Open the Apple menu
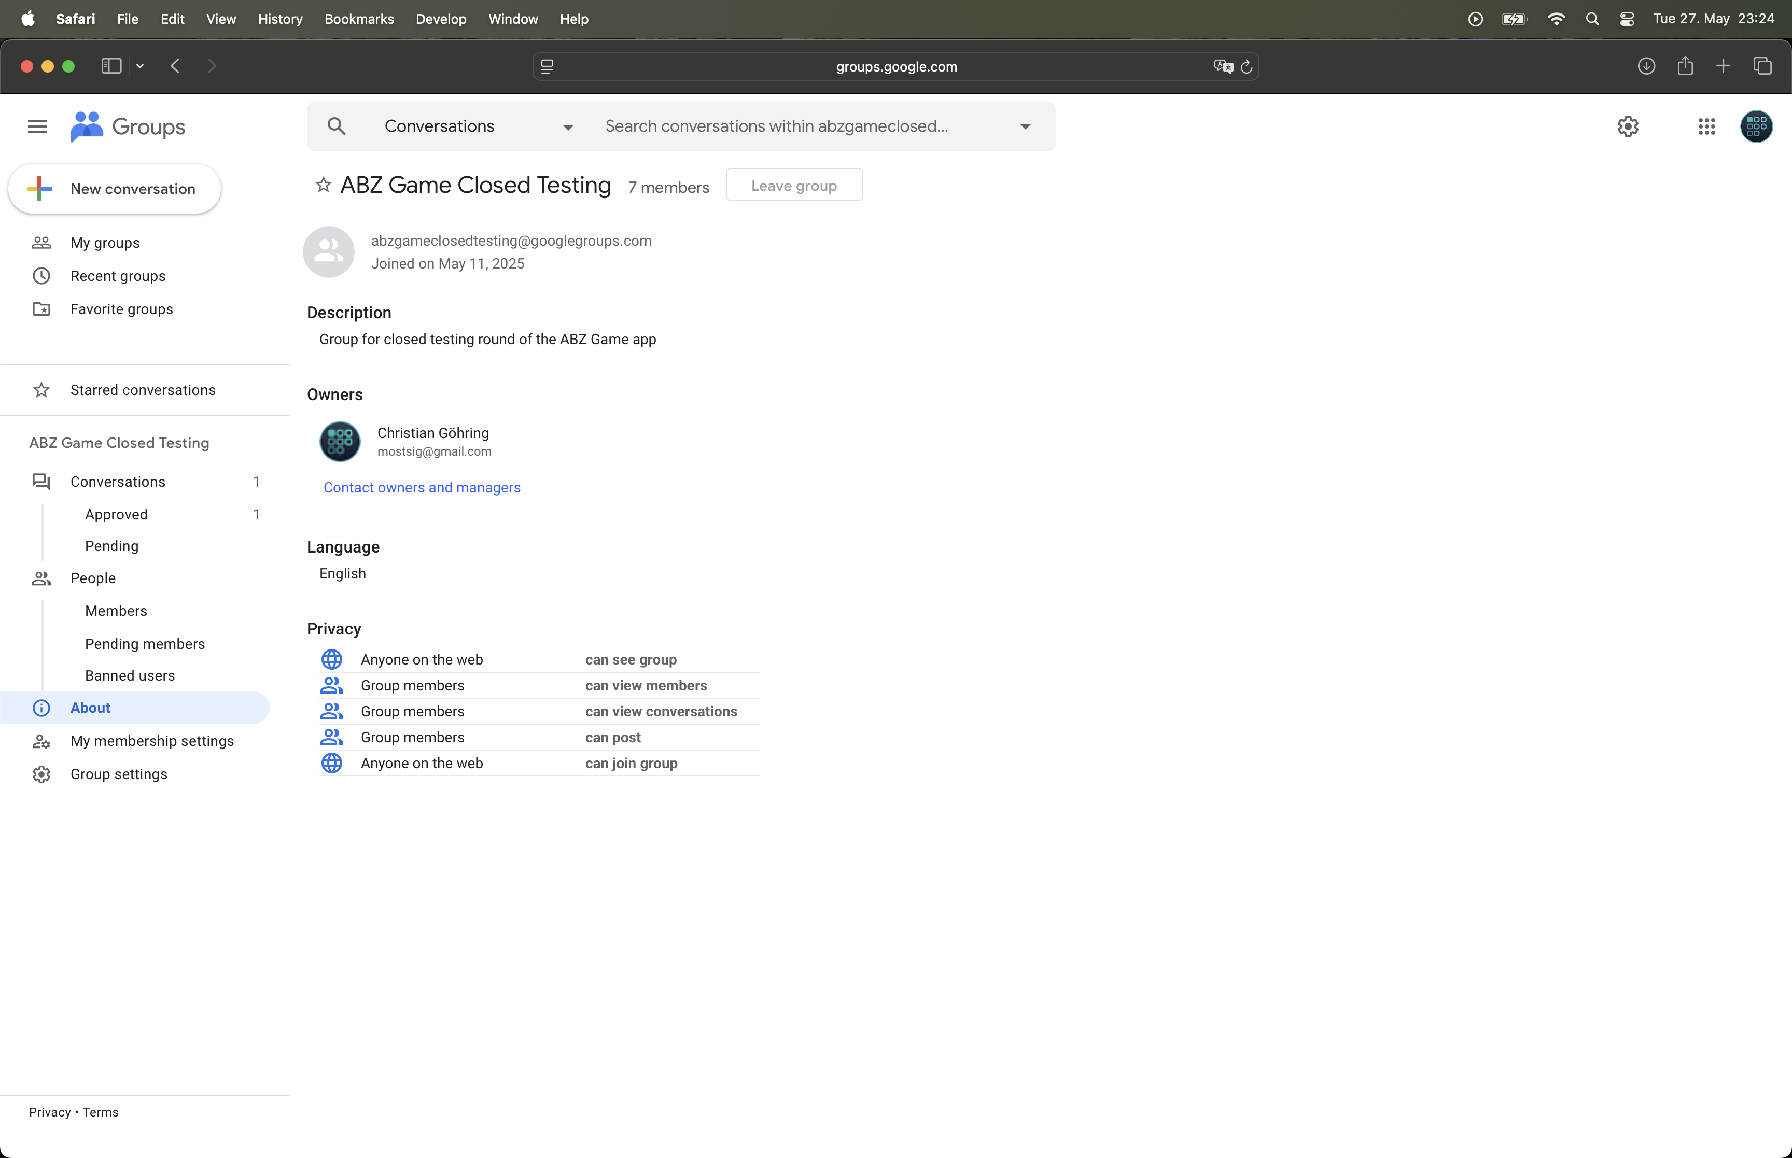The image size is (1792, 1158). click(28, 19)
